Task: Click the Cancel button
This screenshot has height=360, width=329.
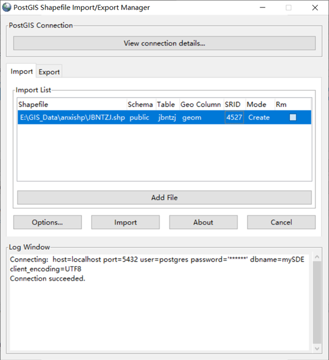Action: pos(281,222)
